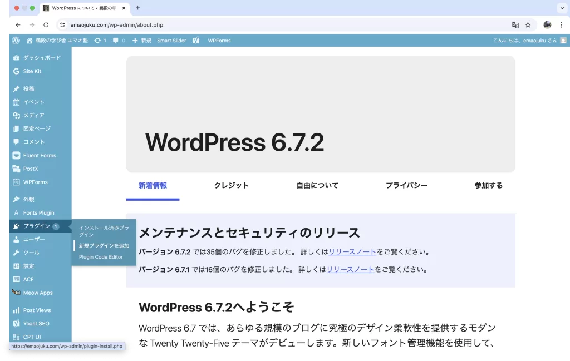Open Smart Slider in admin bar

[171, 41]
